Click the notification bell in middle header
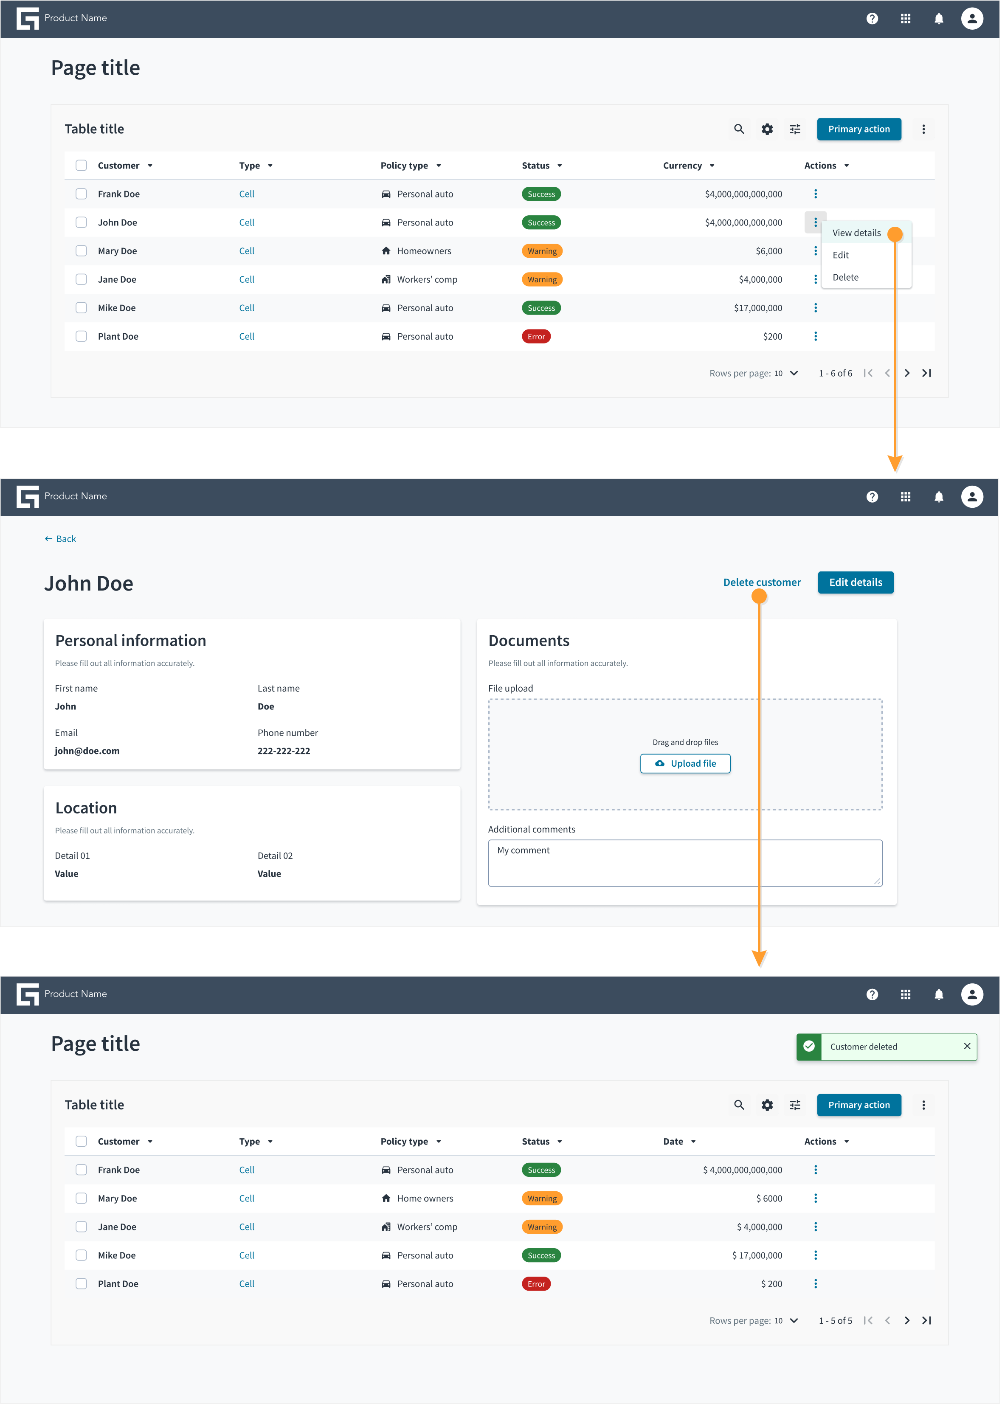 [939, 497]
